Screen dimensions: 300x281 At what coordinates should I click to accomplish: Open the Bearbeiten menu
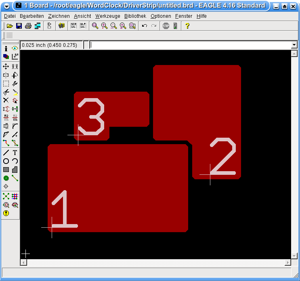(x=32, y=16)
